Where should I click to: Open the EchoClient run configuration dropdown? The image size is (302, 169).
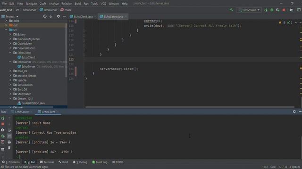coord(249,10)
